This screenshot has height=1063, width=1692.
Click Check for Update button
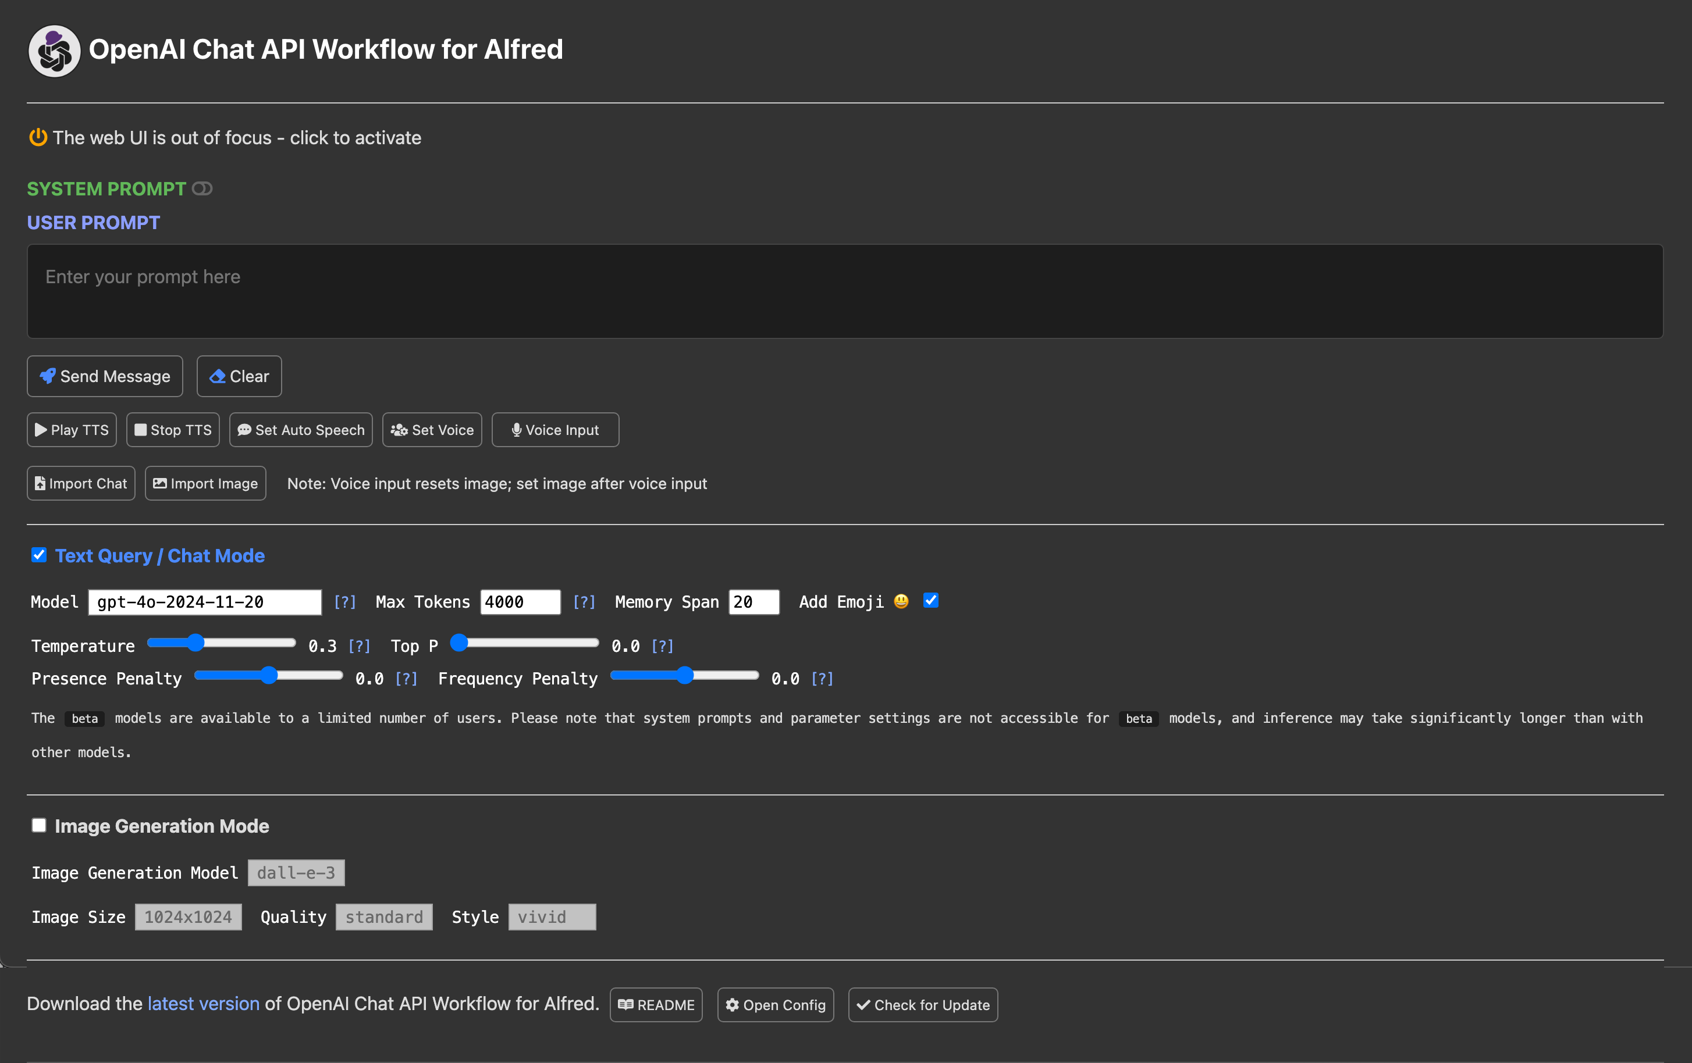923,1005
